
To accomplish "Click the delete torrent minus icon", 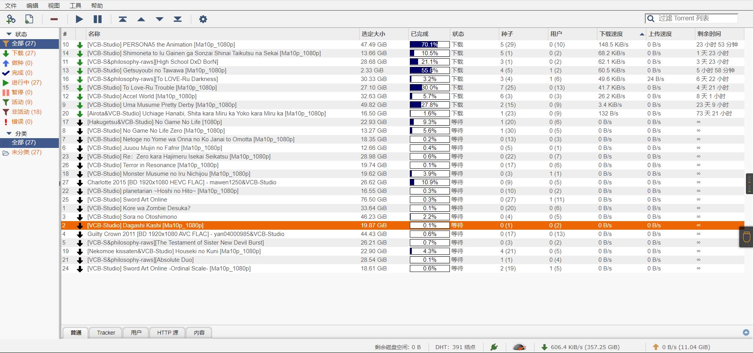I will (54, 19).
